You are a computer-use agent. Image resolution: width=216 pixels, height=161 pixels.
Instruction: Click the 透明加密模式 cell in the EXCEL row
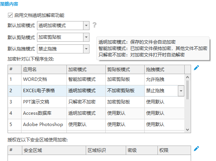[x=86, y=91]
